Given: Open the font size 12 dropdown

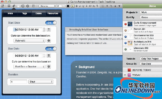Looking at the screenshot, I should [60, 6].
